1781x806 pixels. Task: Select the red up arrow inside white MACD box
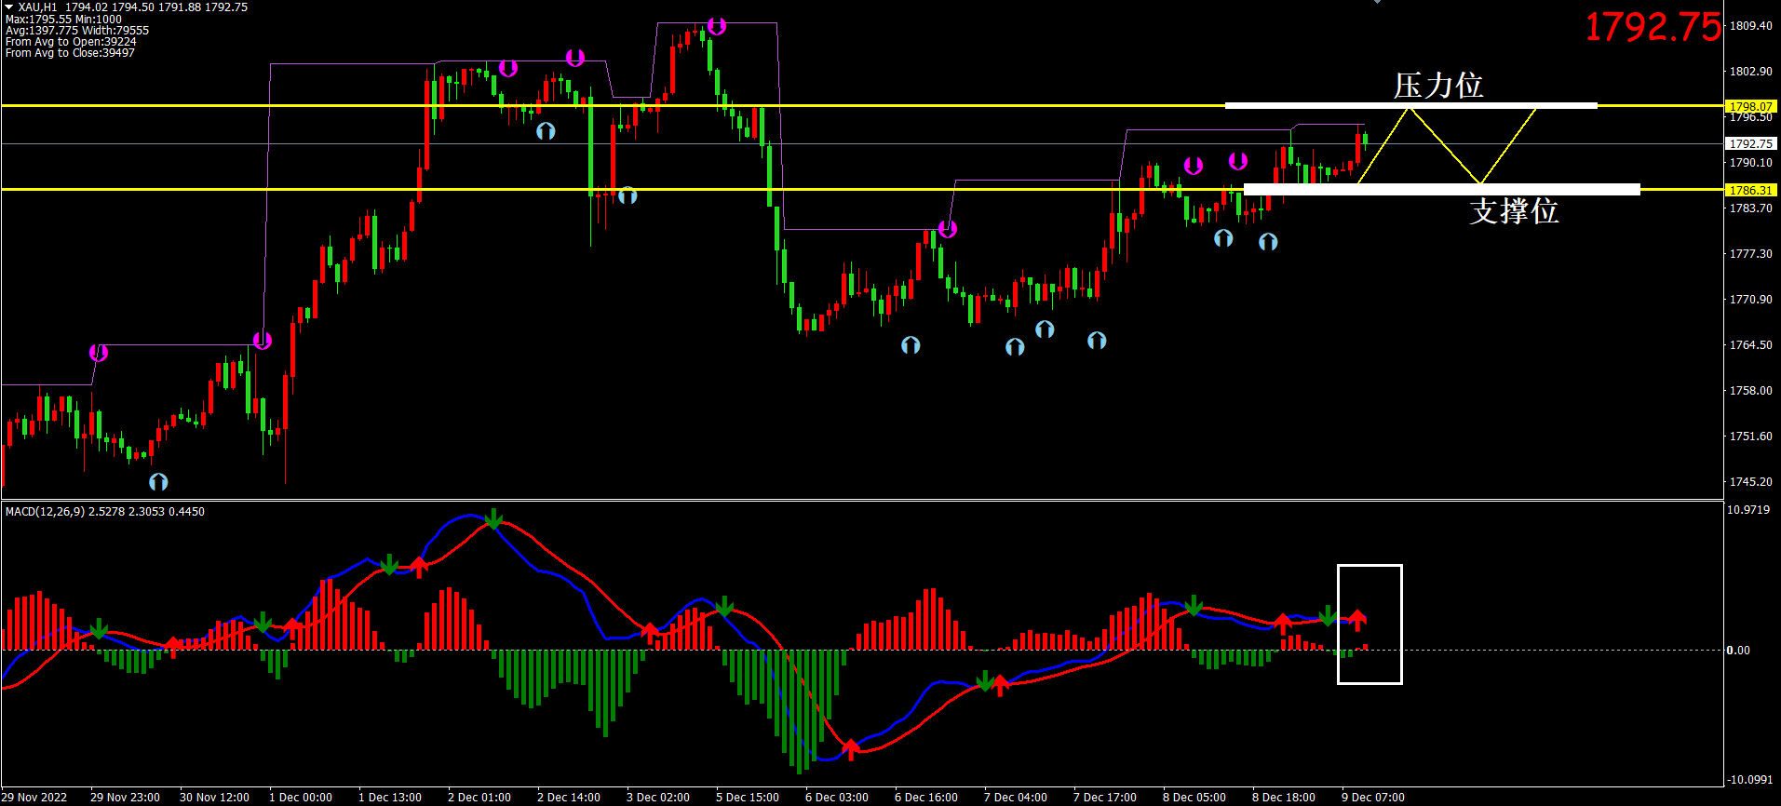1358,619
